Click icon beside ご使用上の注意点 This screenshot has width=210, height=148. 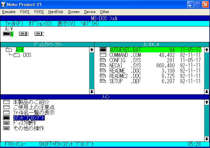click(6, 107)
